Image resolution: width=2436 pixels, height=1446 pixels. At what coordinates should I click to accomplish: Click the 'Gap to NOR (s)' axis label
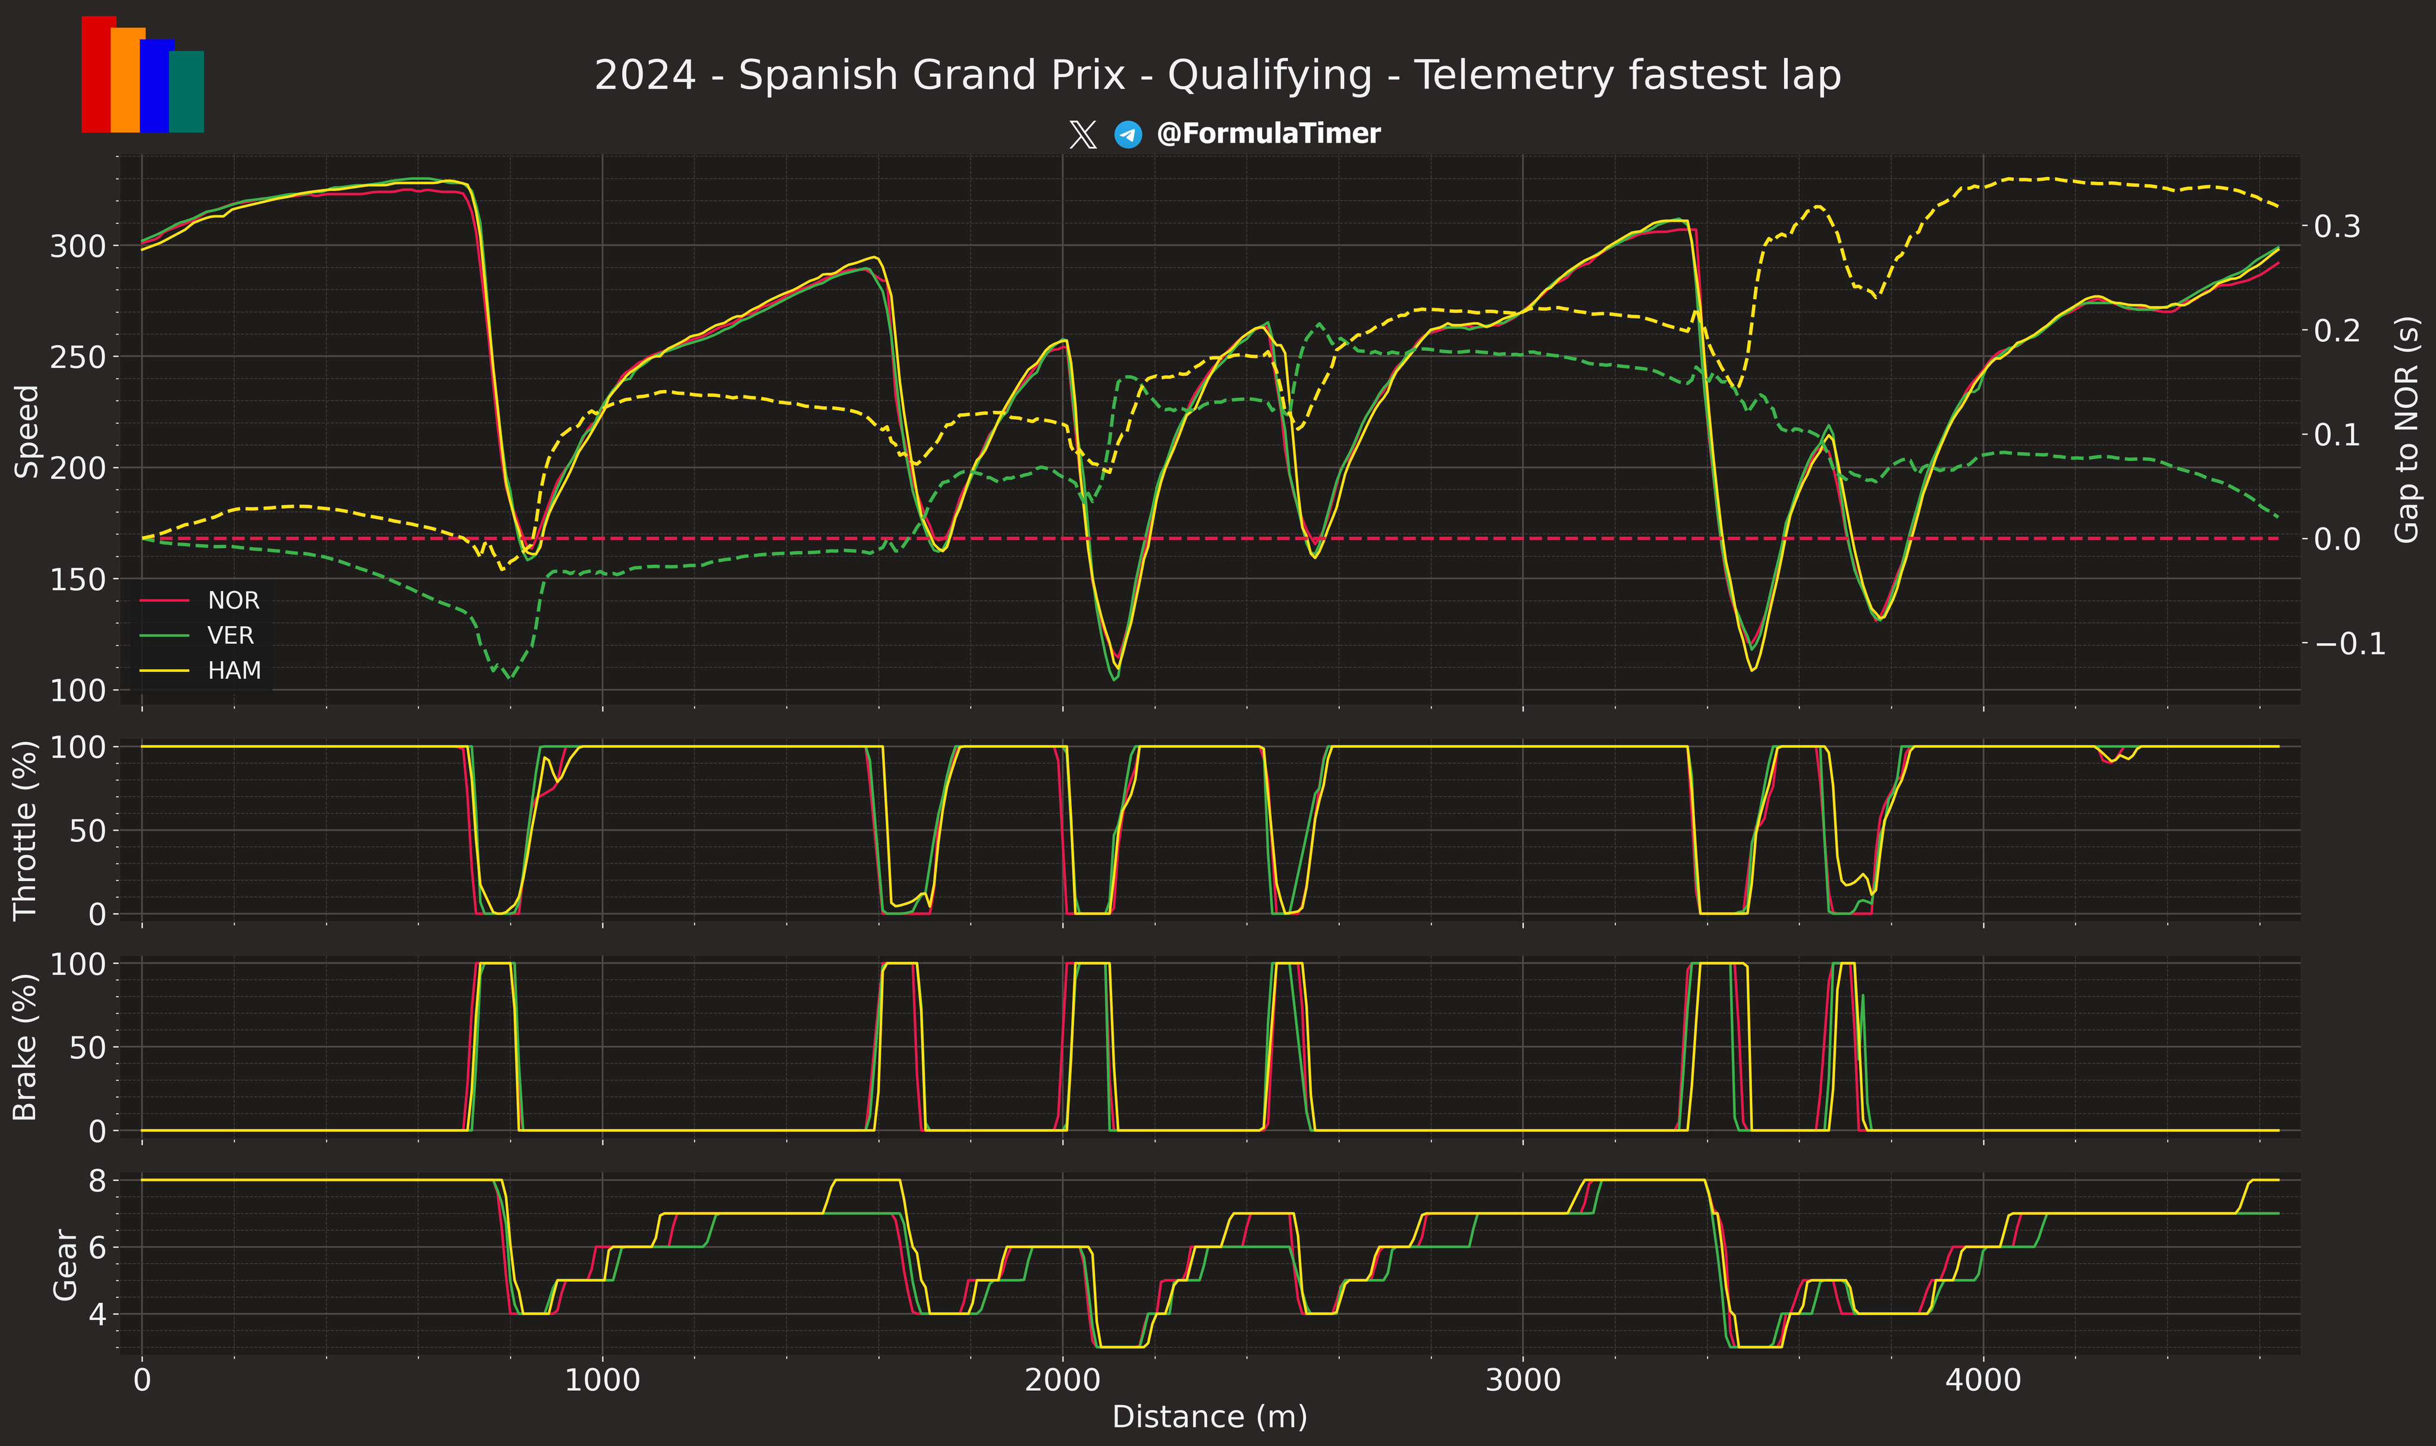(x=2406, y=430)
